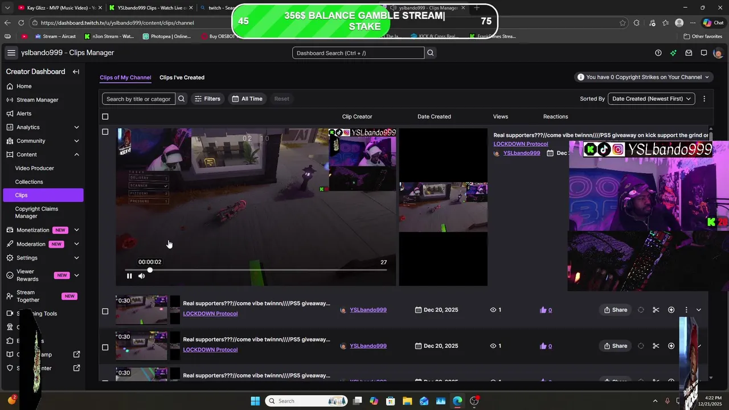Screen dimensions: 729x410
Task: Seek the clip player progress bar
Action: [256, 270]
